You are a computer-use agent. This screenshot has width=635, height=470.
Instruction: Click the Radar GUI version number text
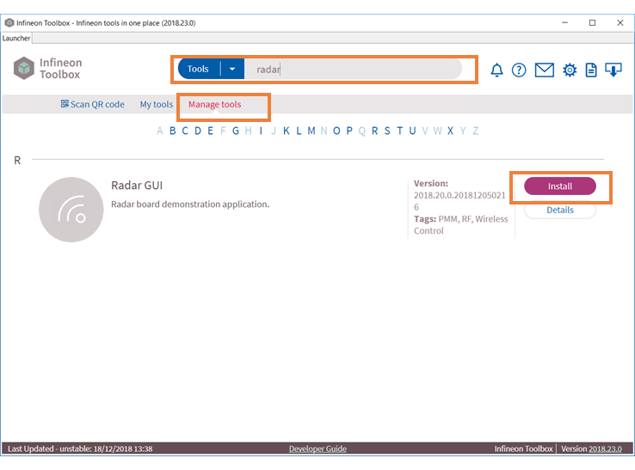pyautogui.click(x=459, y=201)
